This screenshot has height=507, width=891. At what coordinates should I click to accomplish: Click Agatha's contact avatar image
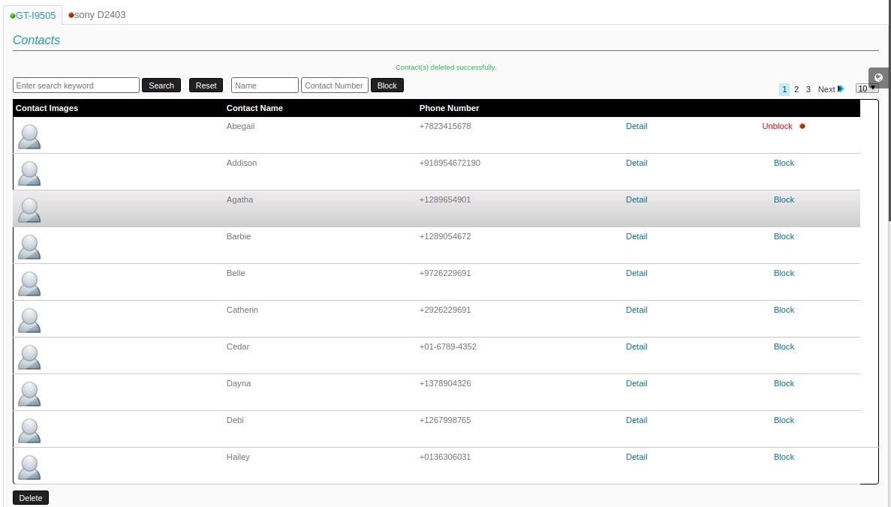pyautogui.click(x=29, y=210)
